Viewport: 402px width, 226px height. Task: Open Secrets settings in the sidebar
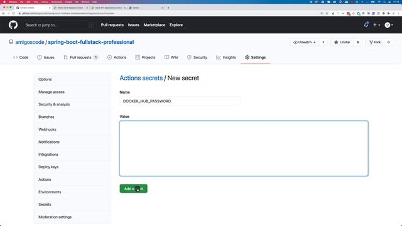(73, 205)
